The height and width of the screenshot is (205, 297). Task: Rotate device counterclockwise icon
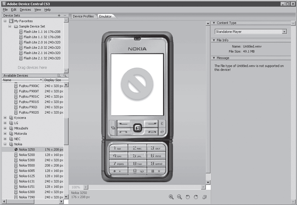coord(187,197)
